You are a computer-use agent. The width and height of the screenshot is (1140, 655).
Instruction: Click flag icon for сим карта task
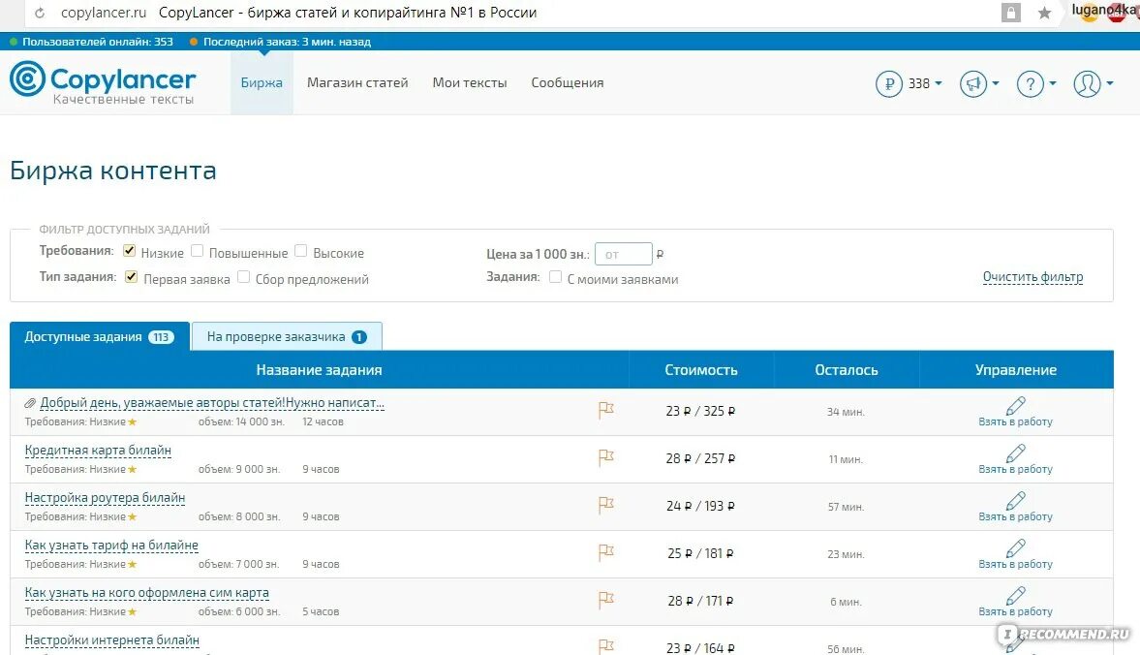(x=605, y=601)
